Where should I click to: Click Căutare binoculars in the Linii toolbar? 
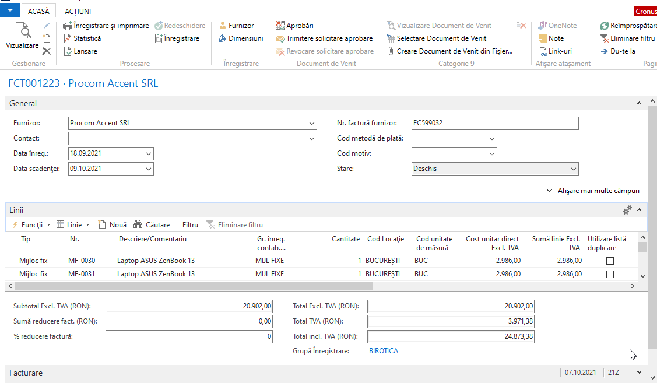coord(152,225)
